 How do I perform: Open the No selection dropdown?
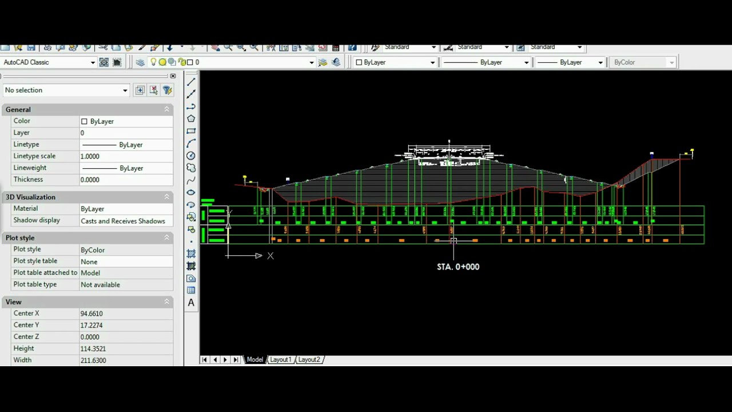point(125,90)
